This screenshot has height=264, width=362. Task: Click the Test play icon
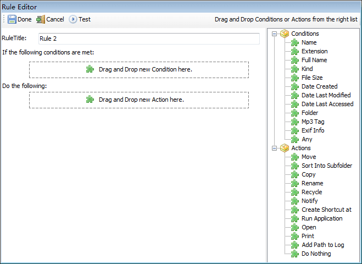coord(73,19)
